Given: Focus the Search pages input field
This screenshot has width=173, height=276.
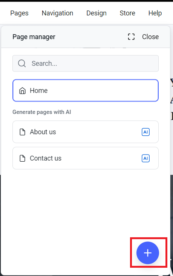Looking at the screenshot, I should (86, 64).
